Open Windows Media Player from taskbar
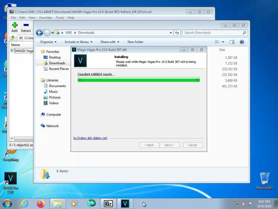The image size is (278, 209). click(x=74, y=204)
